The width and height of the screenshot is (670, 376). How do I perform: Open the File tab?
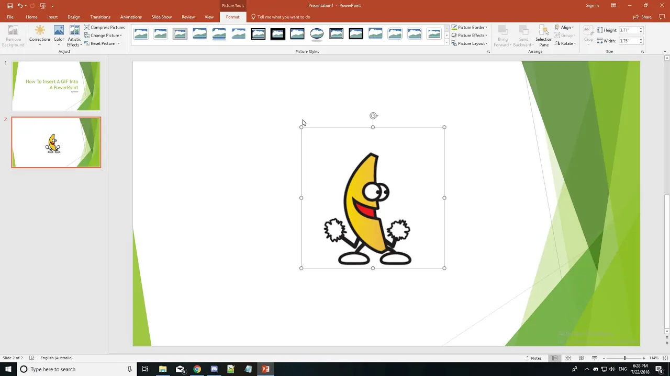pos(10,17)
